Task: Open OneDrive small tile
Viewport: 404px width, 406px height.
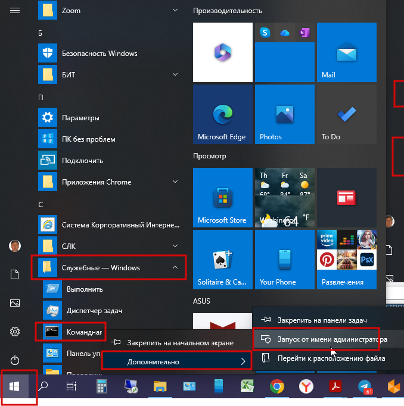Action: 285,33
